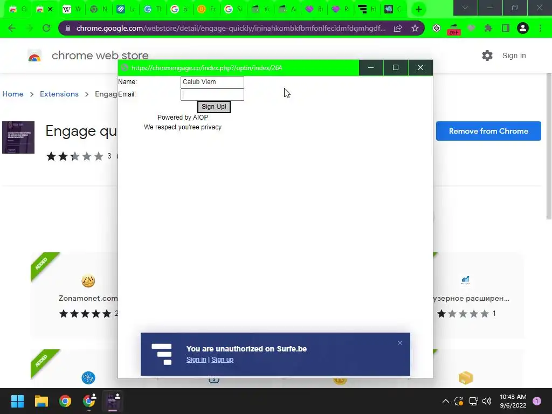Click the chrome web store logo

(x=34, y=56)
